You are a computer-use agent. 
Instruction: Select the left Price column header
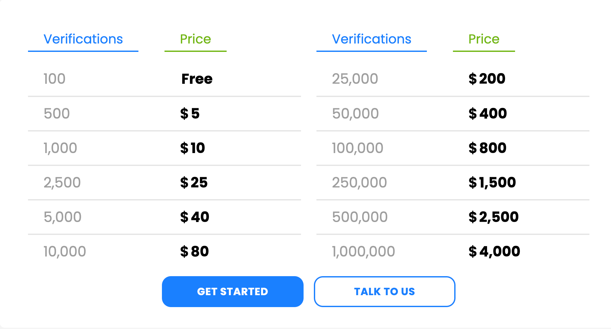pyautogui.click(x=195, y=39)
